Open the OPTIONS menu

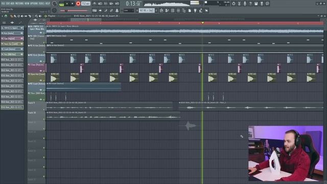(34, 4)
